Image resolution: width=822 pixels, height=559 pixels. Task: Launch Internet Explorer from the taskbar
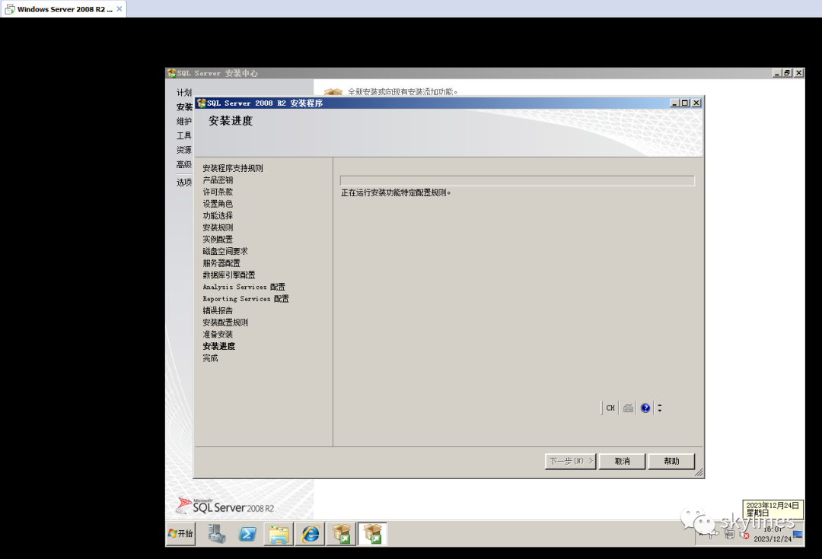(x=310, y=534)
